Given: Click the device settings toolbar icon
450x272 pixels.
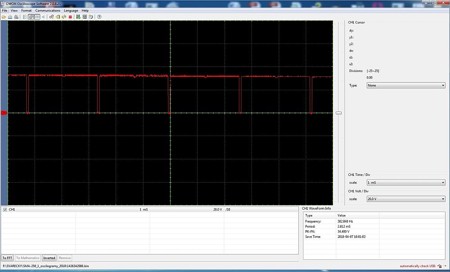Looking at the screenshot, I should [x=91, y=17].
